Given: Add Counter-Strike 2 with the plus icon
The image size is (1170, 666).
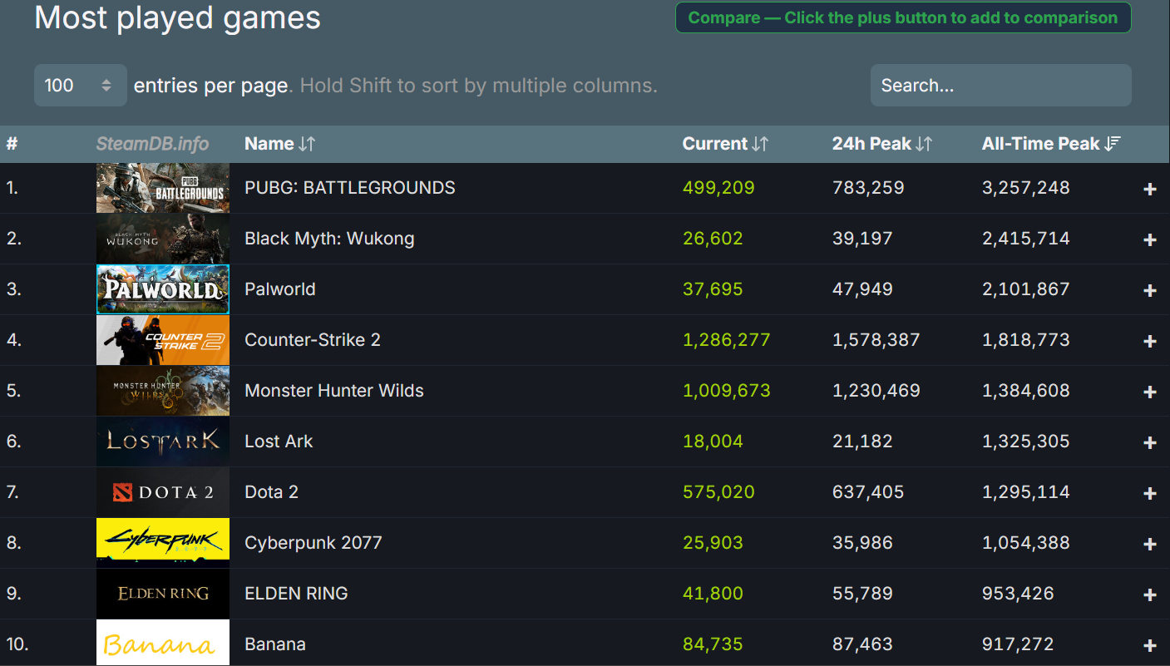Looking at the screenshot, I should pos(1149,340).
